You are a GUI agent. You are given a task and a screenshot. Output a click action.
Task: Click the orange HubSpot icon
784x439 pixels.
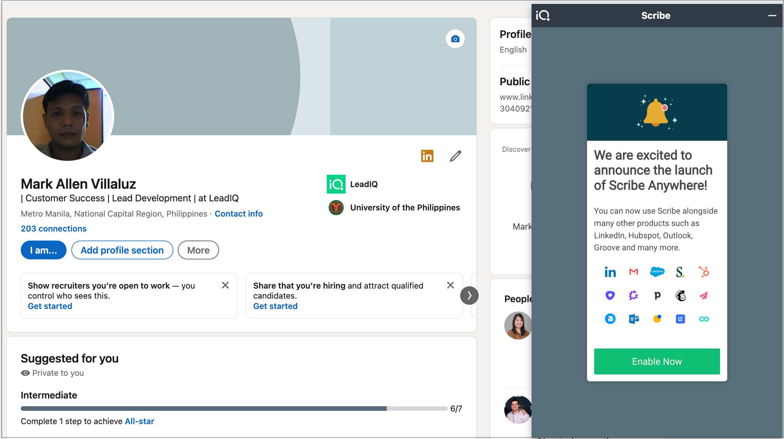click(x=704, y=272)
